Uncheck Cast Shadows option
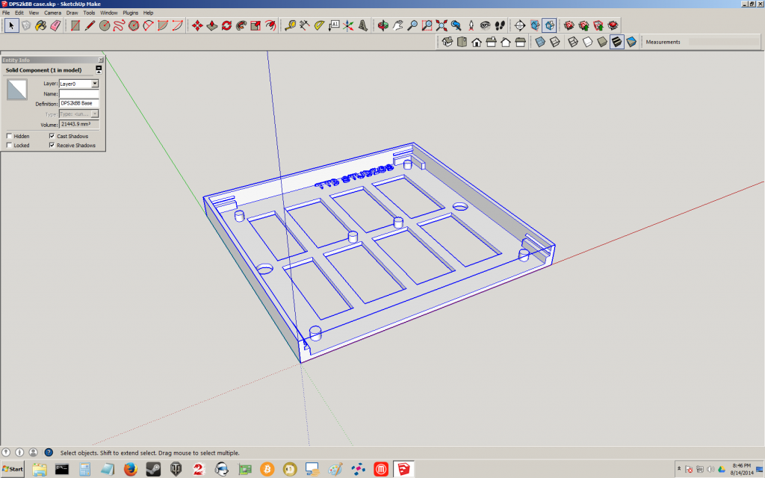 [x=52, y=136]
